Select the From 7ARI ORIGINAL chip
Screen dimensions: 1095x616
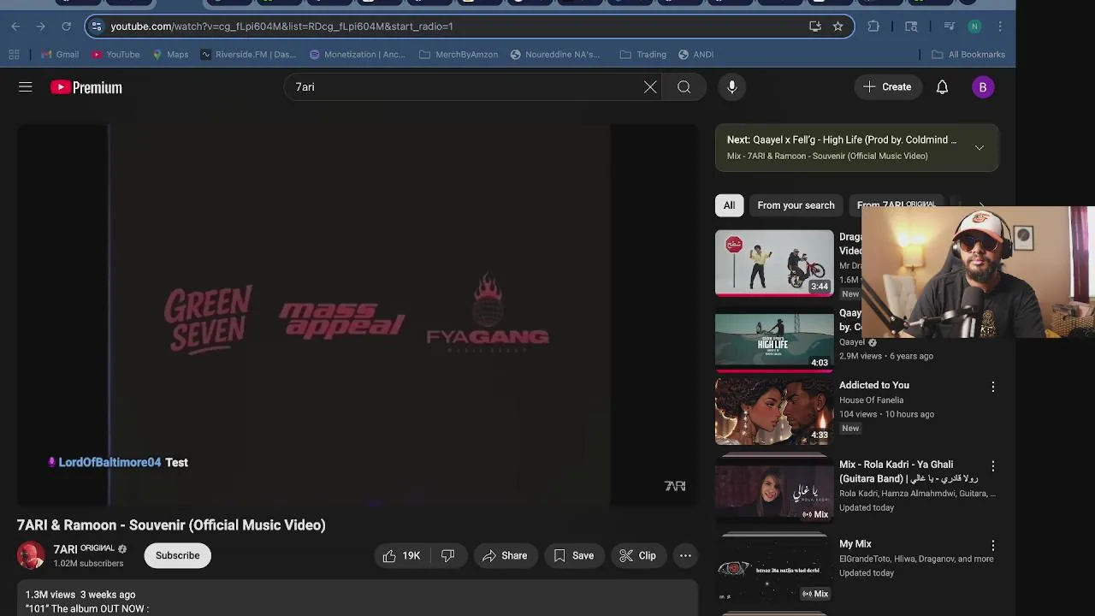pyautogui.click(x=896, y=205)
